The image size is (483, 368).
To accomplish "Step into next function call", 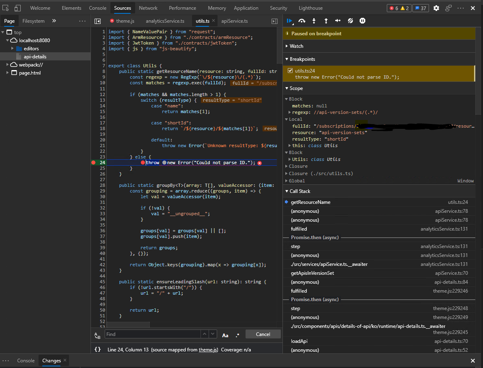I will click(314, 21).
